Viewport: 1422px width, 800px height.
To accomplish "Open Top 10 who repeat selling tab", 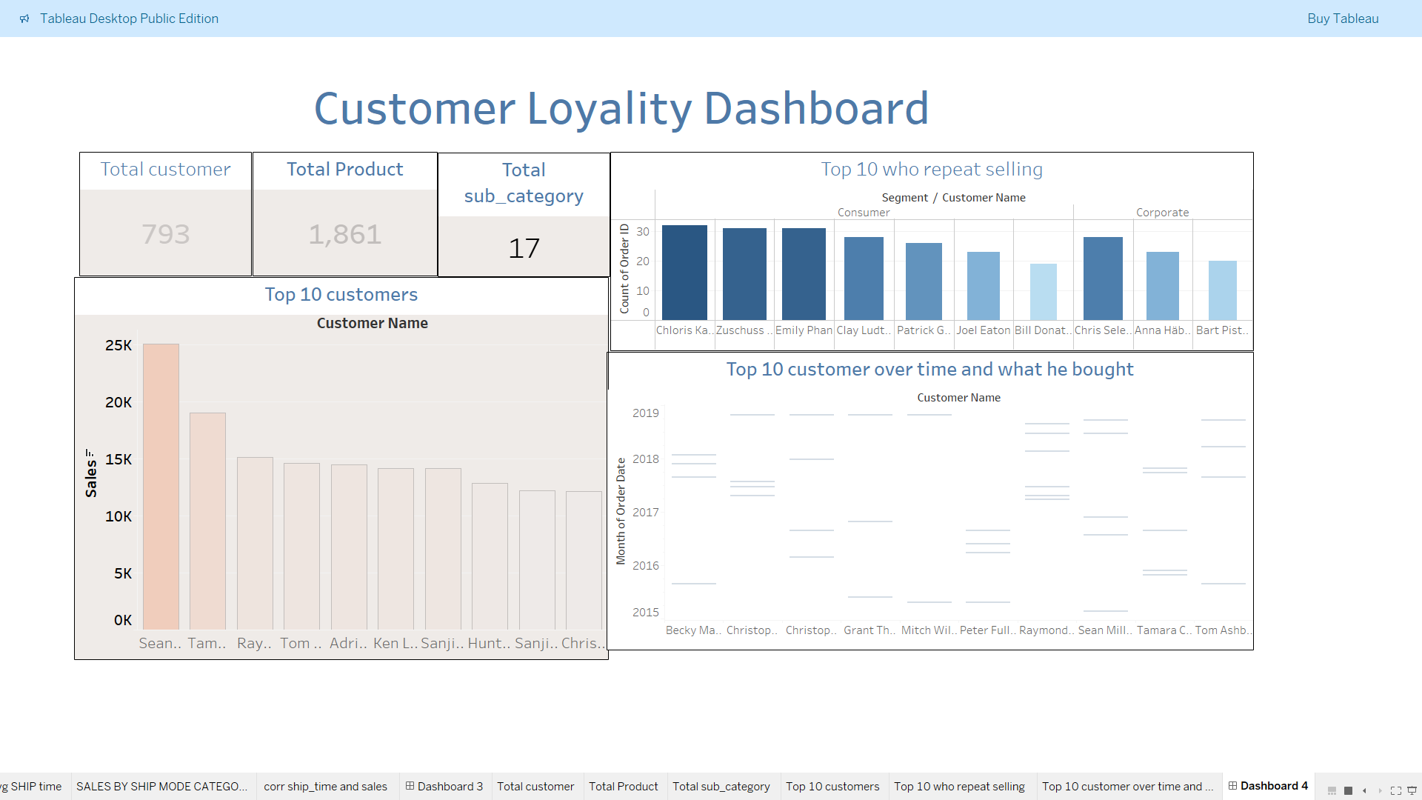I will pyautogui.click(x=959, y=786).
